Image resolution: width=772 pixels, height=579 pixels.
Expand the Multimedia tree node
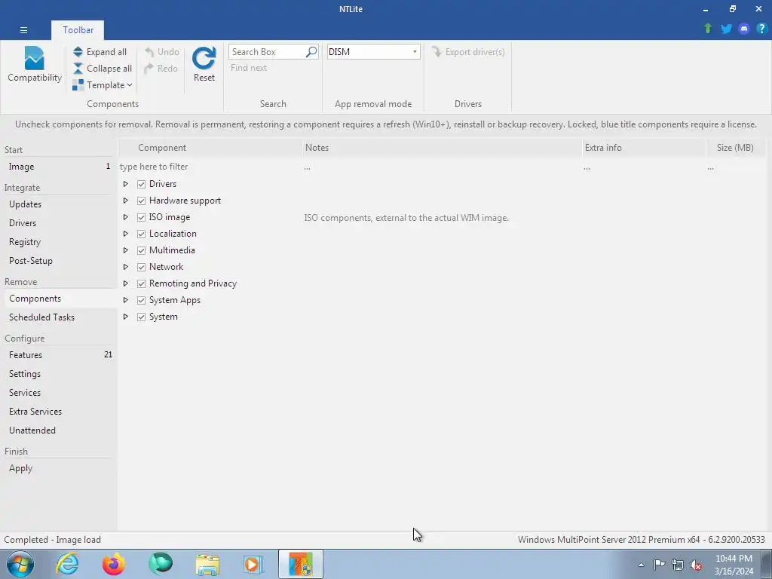tap(126, 250)
